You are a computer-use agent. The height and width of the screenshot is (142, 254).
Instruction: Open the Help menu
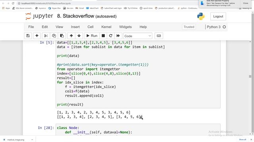pos(143,27)
